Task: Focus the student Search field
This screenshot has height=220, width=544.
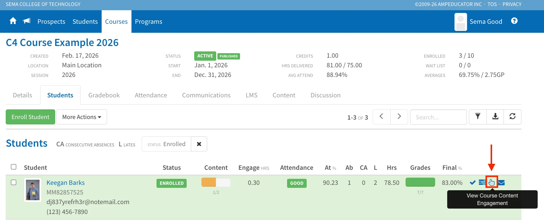Action: [438, 117]
